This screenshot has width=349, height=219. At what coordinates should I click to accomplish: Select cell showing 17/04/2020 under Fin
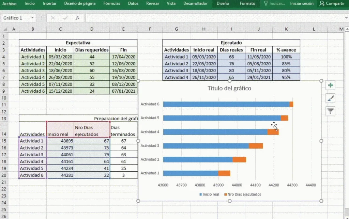coord(123,57)
